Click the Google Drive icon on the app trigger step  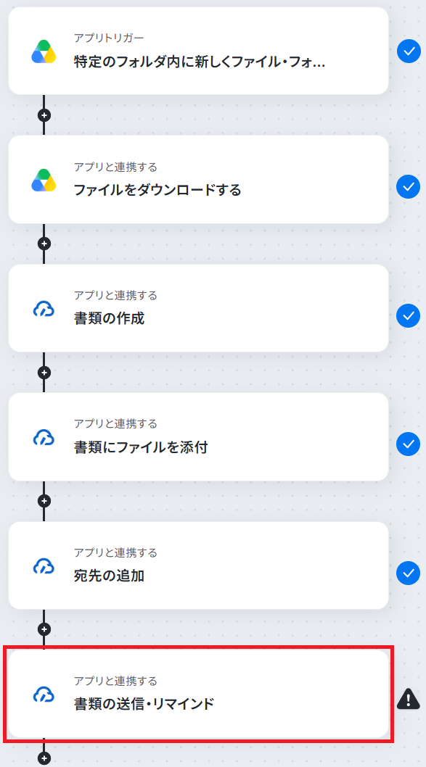(x=44, y=51)
